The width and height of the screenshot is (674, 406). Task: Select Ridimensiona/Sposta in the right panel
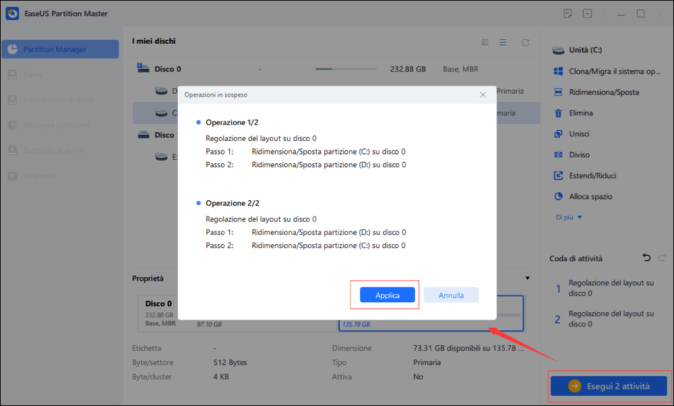(x=604, y=92)
